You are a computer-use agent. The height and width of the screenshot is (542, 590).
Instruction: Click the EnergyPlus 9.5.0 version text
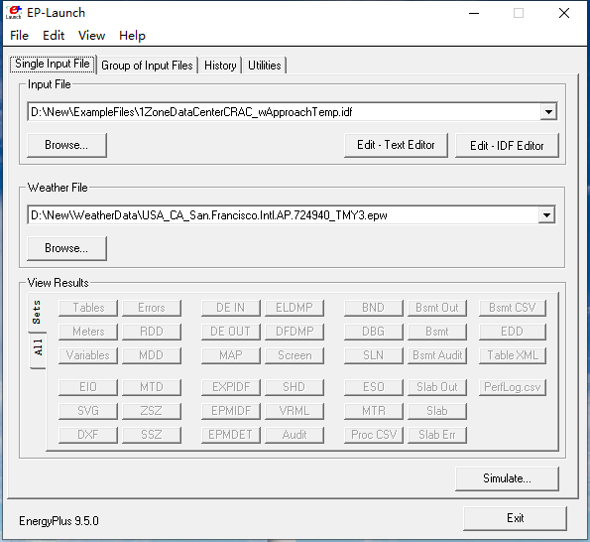click(59, 521)
